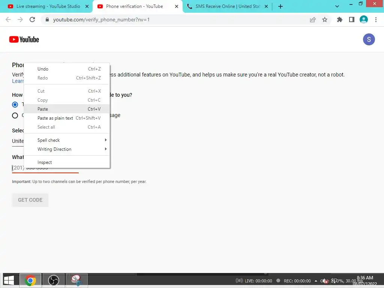384x288 pixels.
Task: Show hidden system tray icons arrow
Action: (x=316, y=281)
